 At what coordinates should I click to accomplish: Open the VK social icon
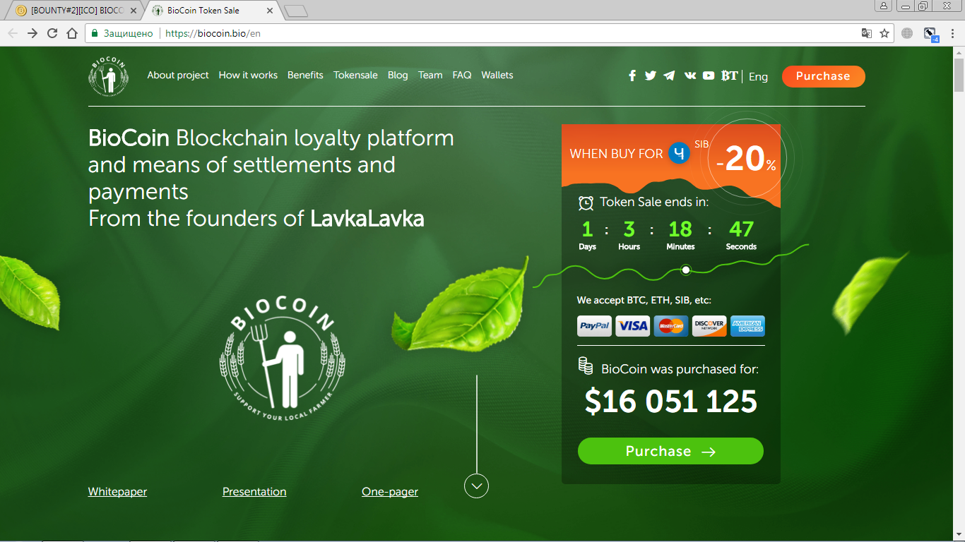690,76
